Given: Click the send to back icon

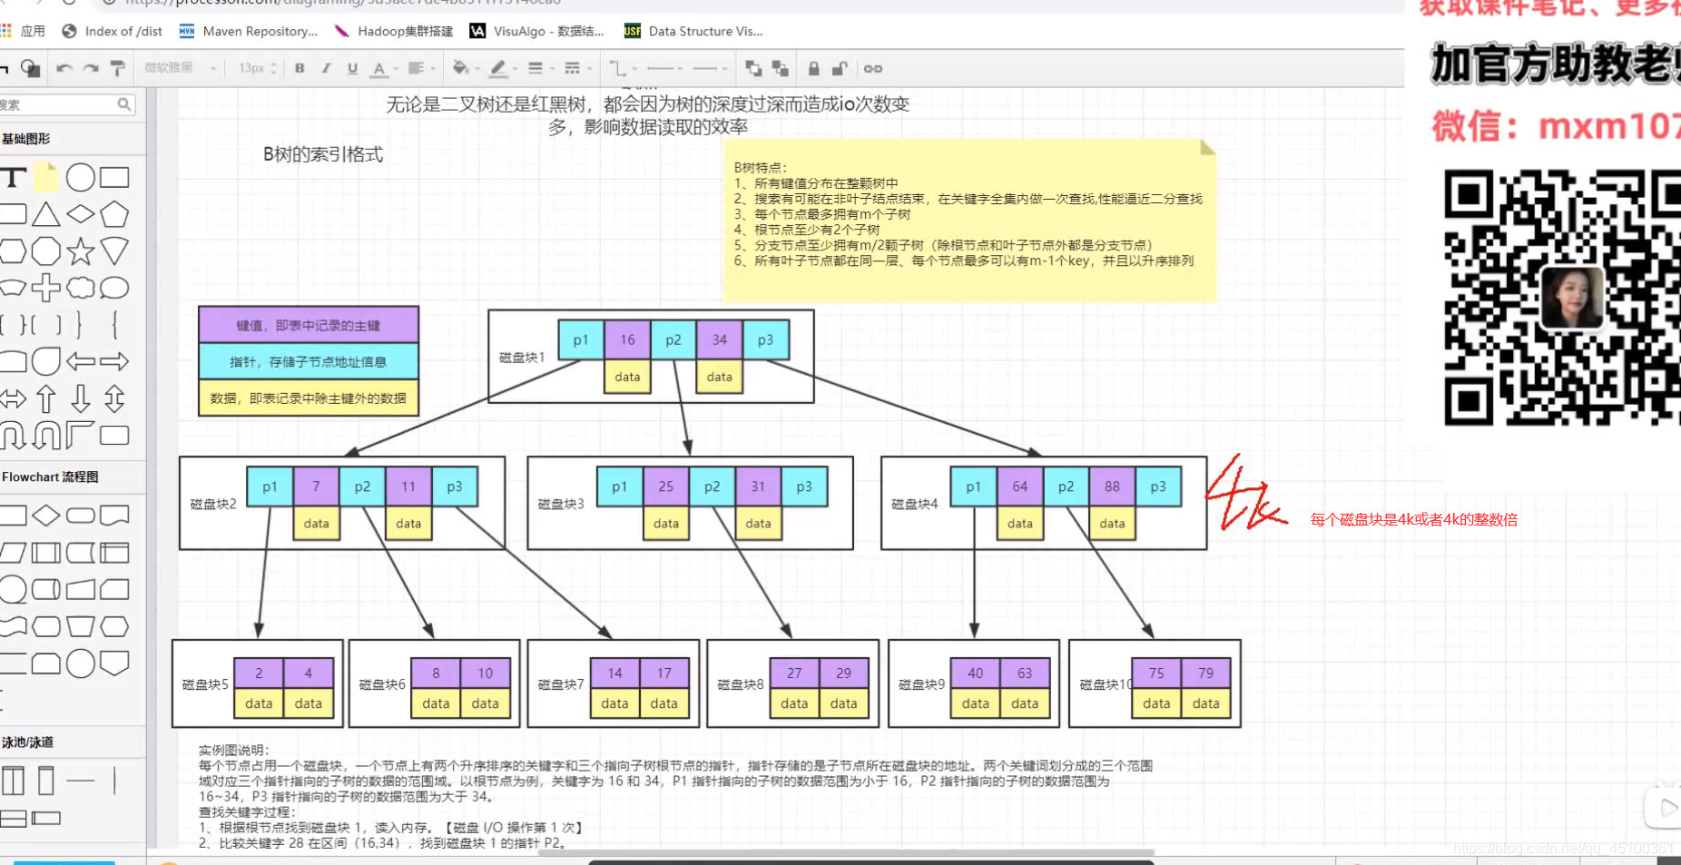Looking at the screenshot, I should click(x=780, y=69).
